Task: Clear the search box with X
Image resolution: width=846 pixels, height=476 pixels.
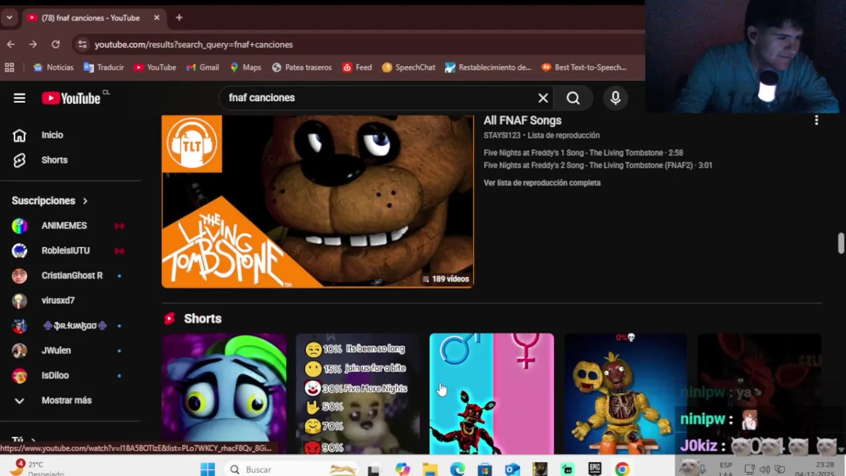Action: pyautogui.click(x=543, y=98)
